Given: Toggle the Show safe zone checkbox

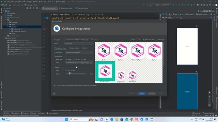Looking at the screenshot, I should 144,40.
